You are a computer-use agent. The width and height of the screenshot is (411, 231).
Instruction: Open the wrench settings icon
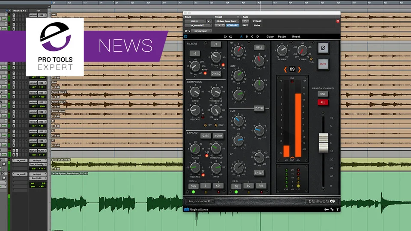point(332,210)
